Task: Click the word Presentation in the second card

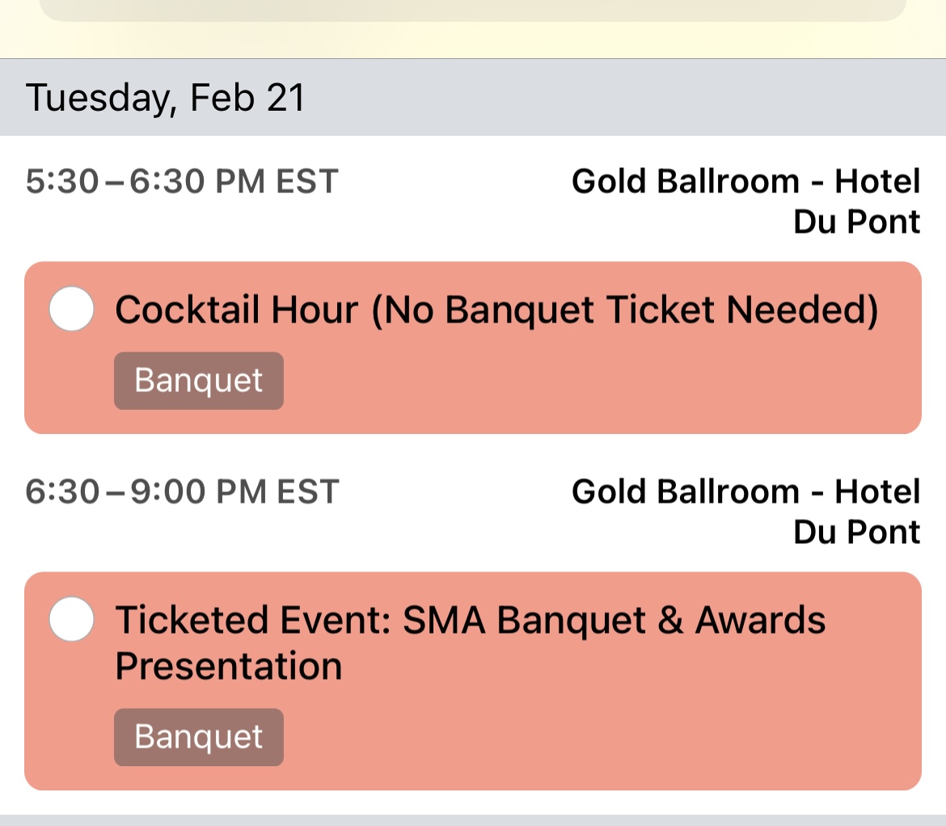Action: (x=229, y=666)
